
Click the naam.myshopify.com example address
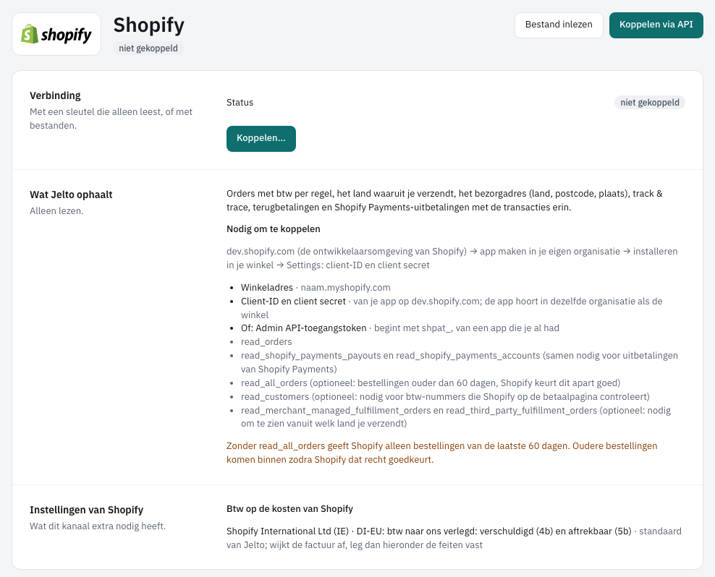[x=345, y=288]
